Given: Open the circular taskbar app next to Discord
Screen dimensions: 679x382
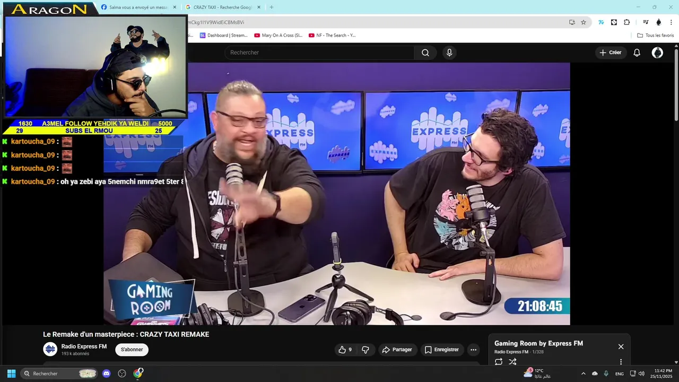Looking at the screenshot, I should tap(122, 374).
